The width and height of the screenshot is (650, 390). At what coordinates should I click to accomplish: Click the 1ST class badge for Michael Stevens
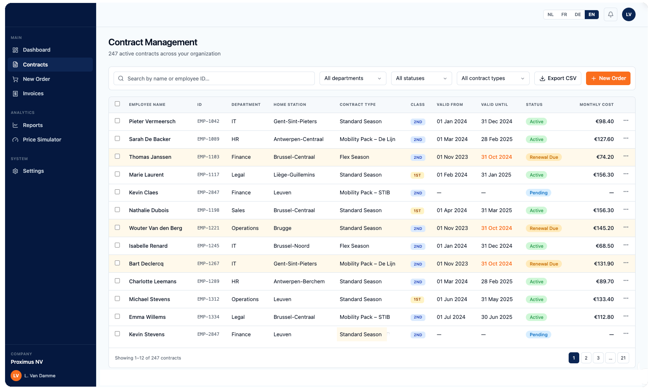(x=417, y=299)
